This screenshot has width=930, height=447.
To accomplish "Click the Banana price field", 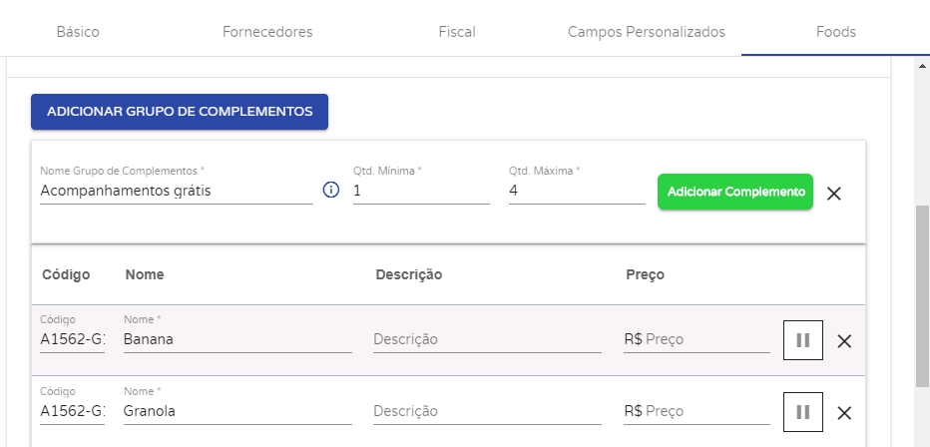I will [706, 339].
